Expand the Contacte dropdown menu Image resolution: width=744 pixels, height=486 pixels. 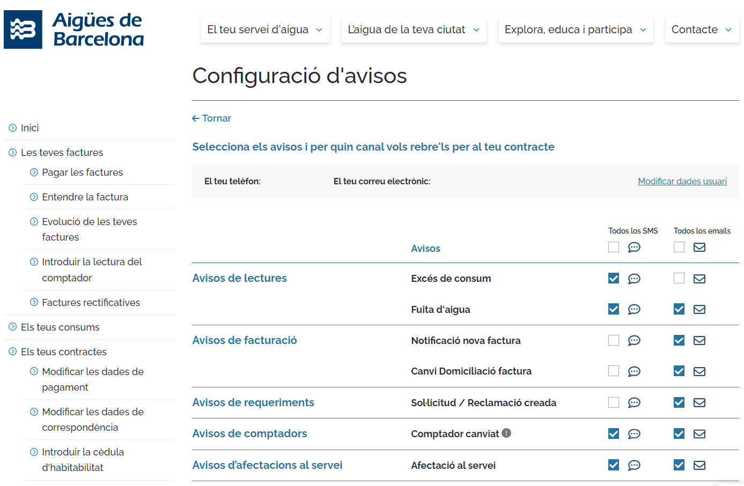coord(702,29)
